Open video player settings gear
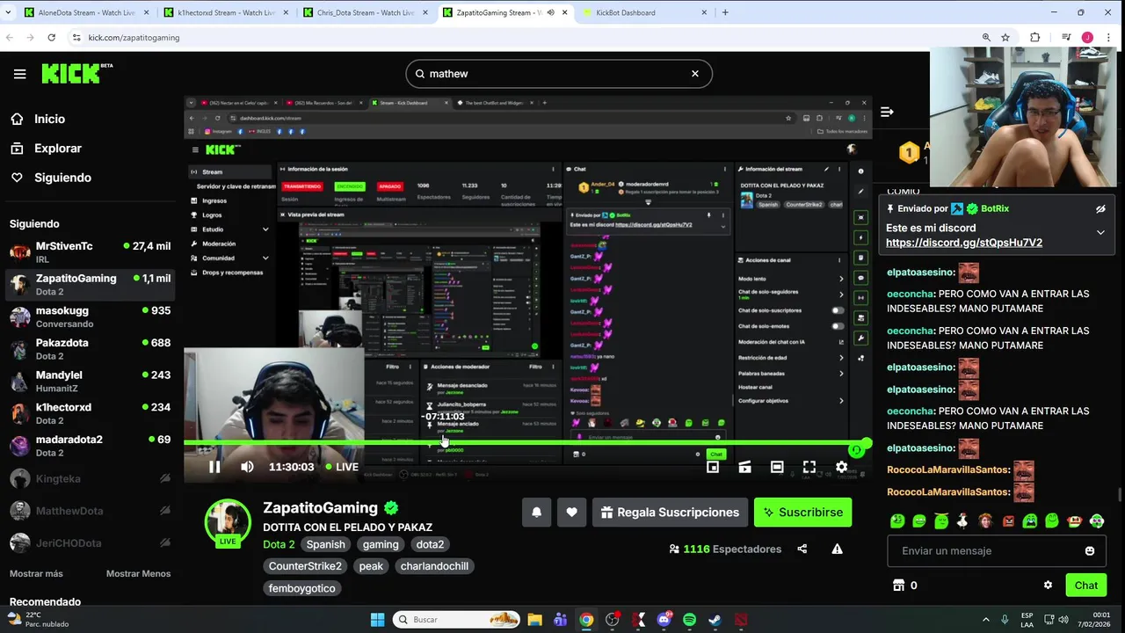This screenshot has height=633, width=1125. [x=841, y=467]
